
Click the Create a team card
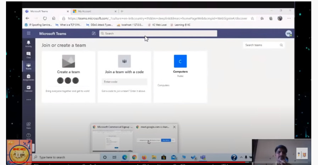pos(68,77)
